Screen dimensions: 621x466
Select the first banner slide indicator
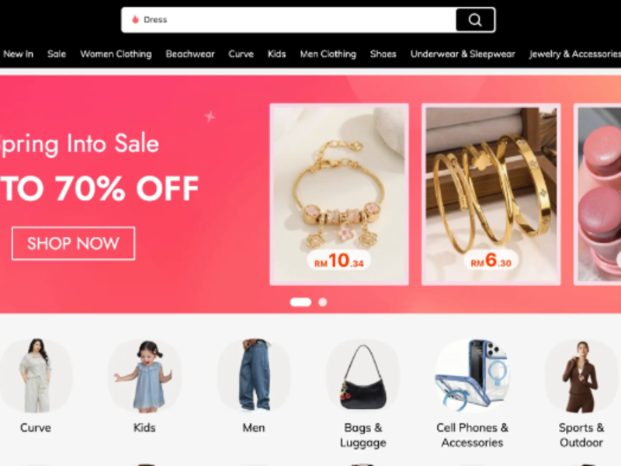pos(300,302)
